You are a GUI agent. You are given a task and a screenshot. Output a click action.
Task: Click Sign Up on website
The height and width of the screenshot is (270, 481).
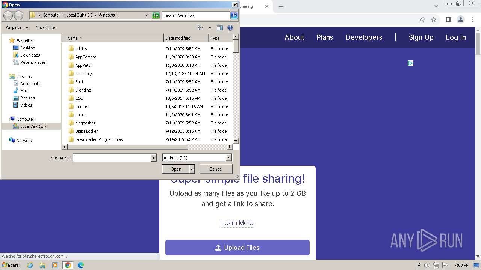coord(421,37)
